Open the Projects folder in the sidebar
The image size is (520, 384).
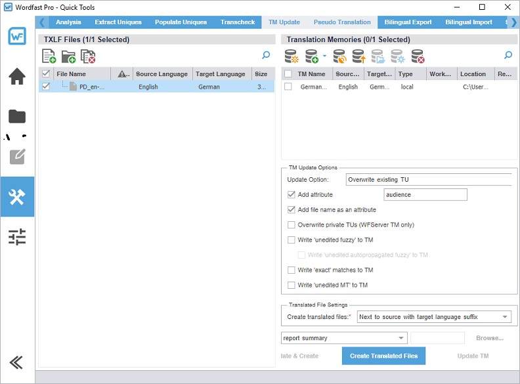(17, 116)
